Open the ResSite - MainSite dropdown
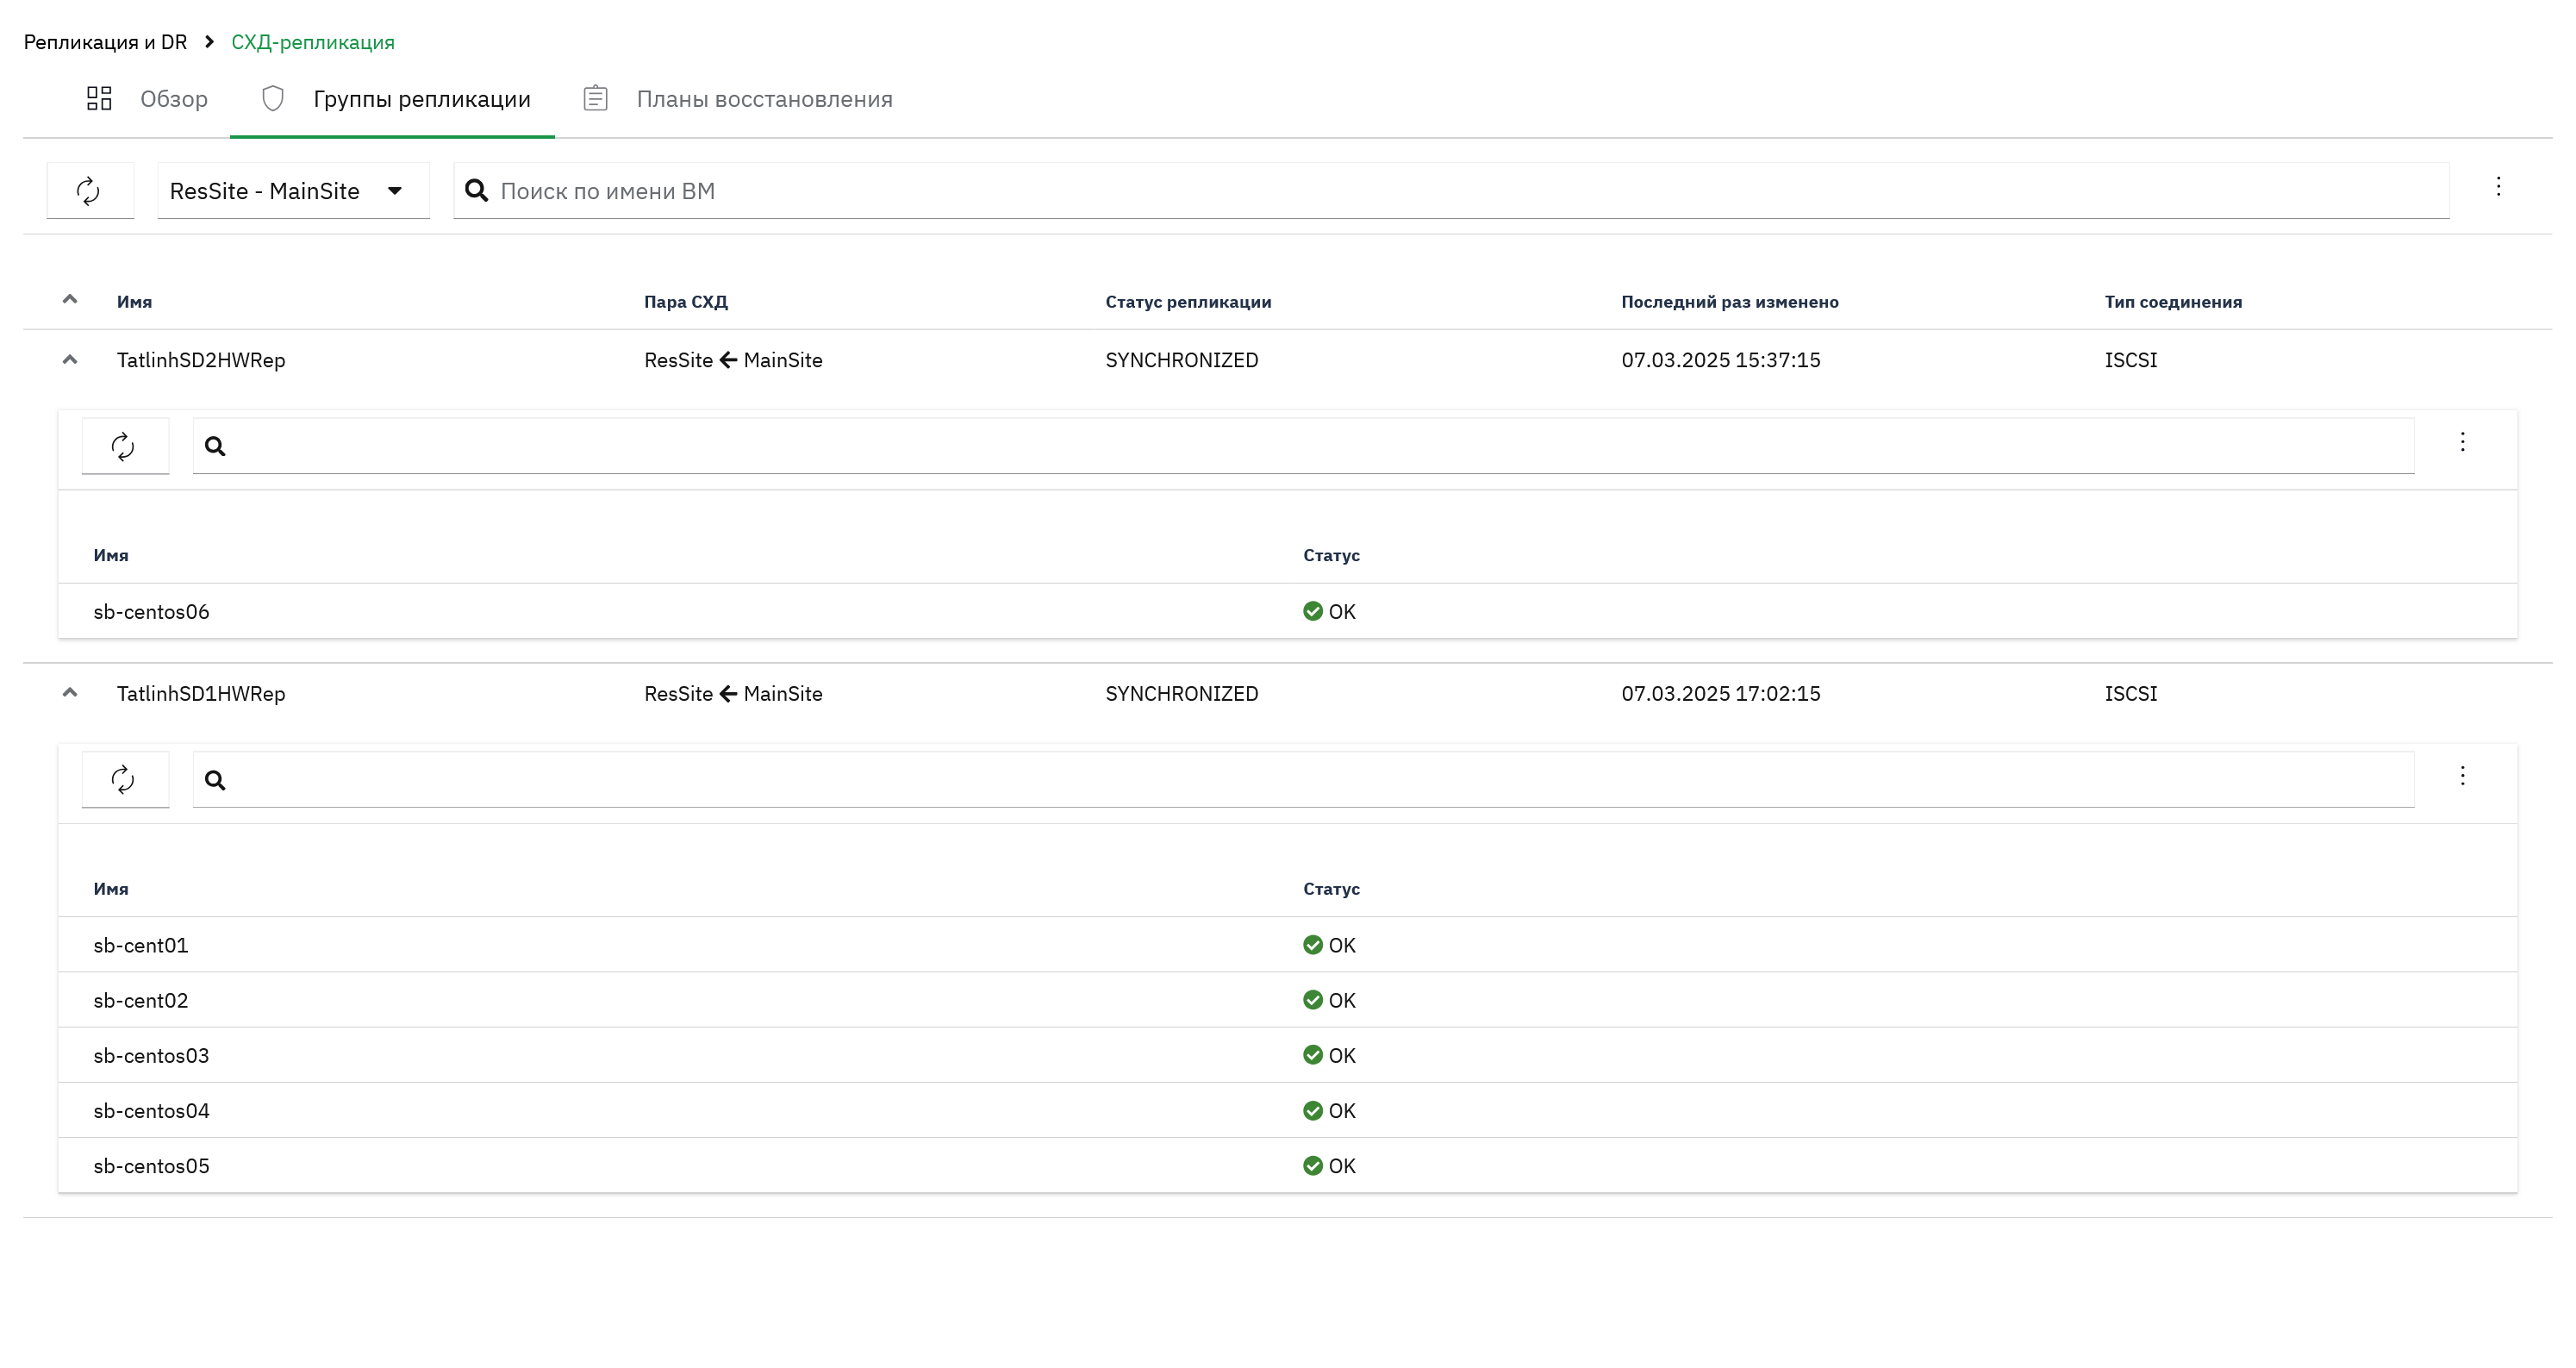This screenshot has height=1368, width=2576. (x=293, y=190)
